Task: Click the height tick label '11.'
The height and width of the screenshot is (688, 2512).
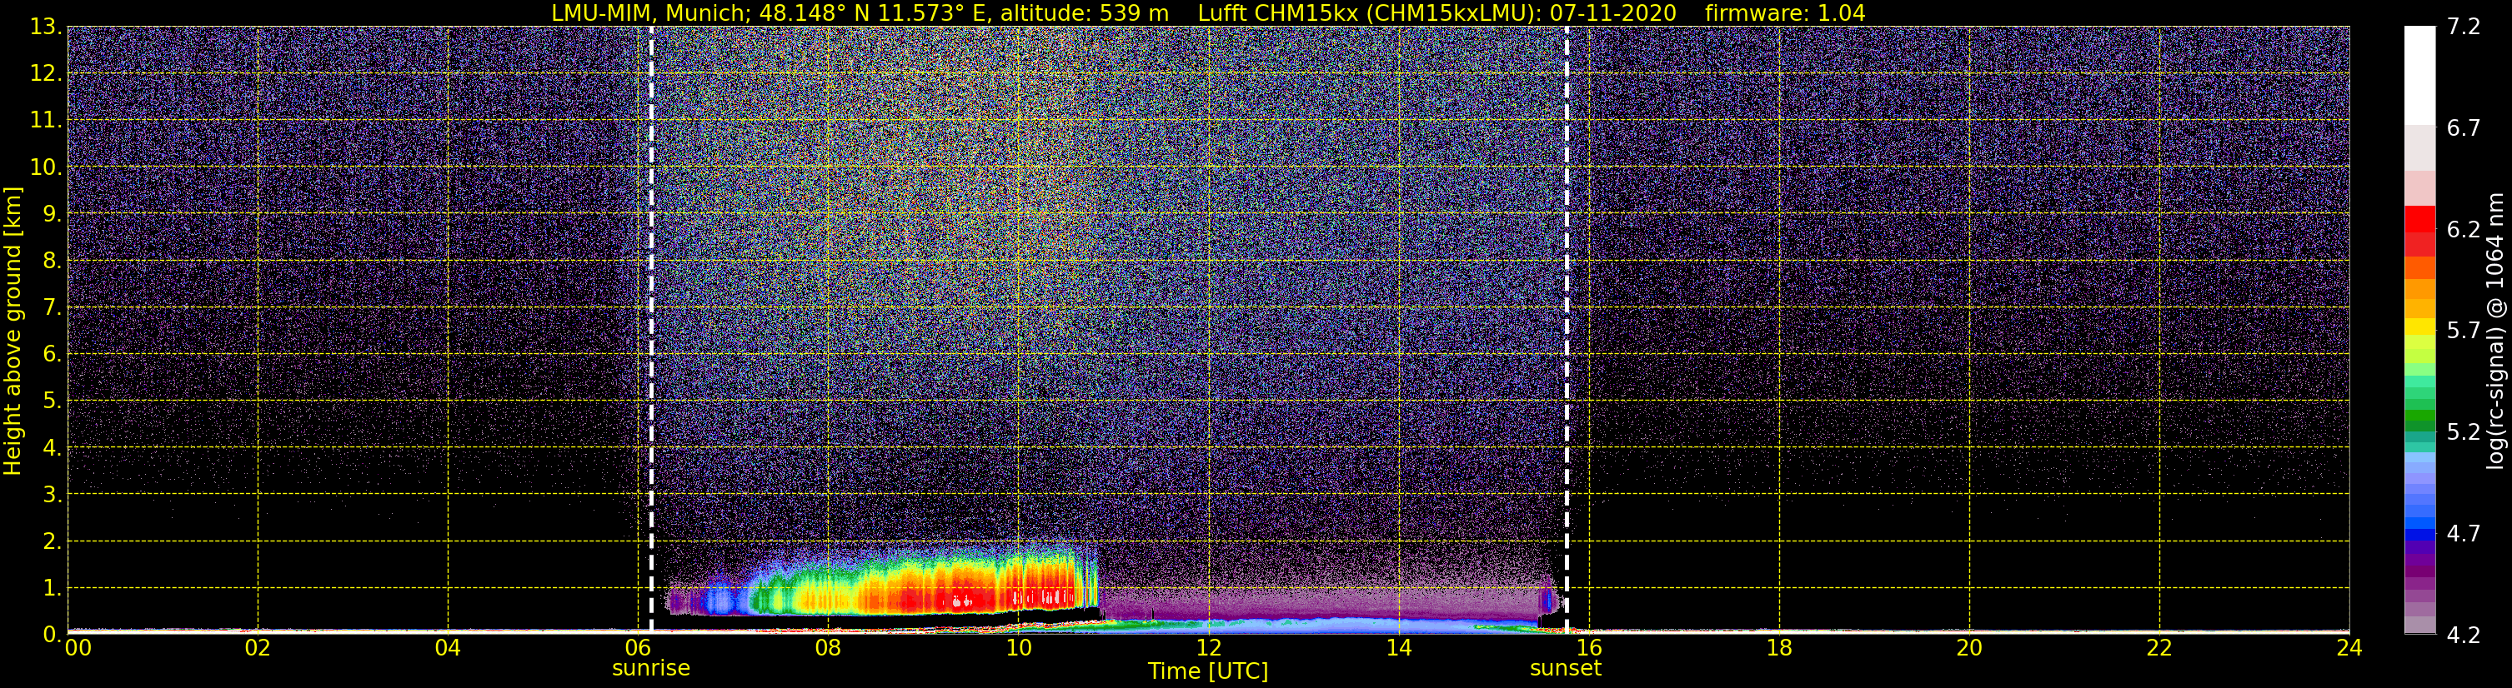Action: pos(46,120)
